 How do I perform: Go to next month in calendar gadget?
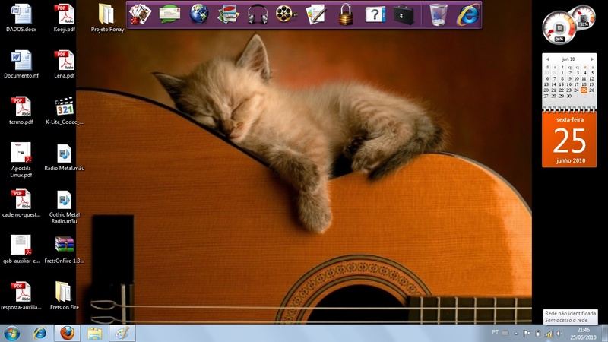coord(592,59)
